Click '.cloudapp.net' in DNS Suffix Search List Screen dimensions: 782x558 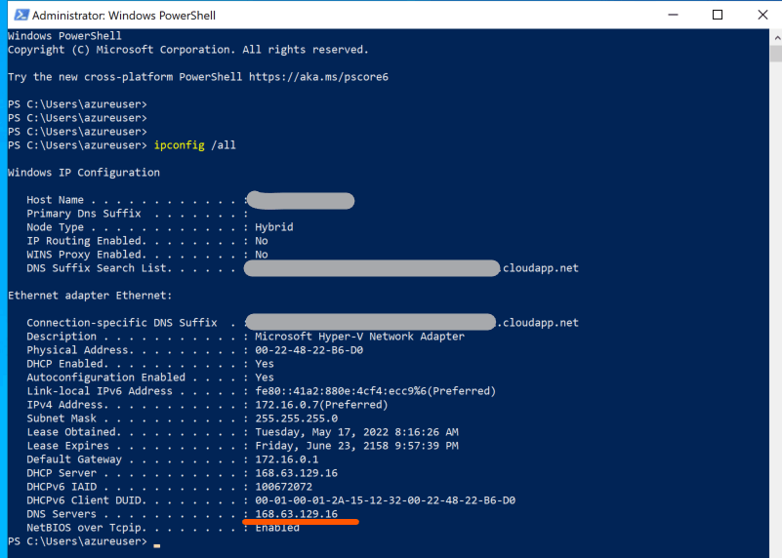(541, 268)
